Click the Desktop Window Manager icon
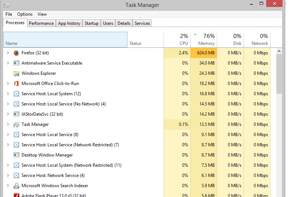 16,155
